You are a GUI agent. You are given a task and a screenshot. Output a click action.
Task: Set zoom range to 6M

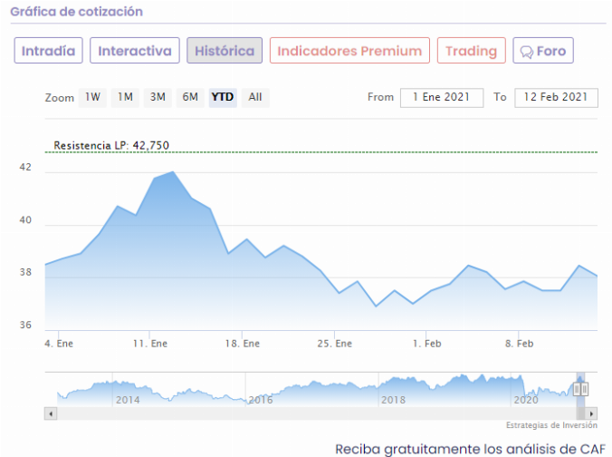click(x=190, y=97)
